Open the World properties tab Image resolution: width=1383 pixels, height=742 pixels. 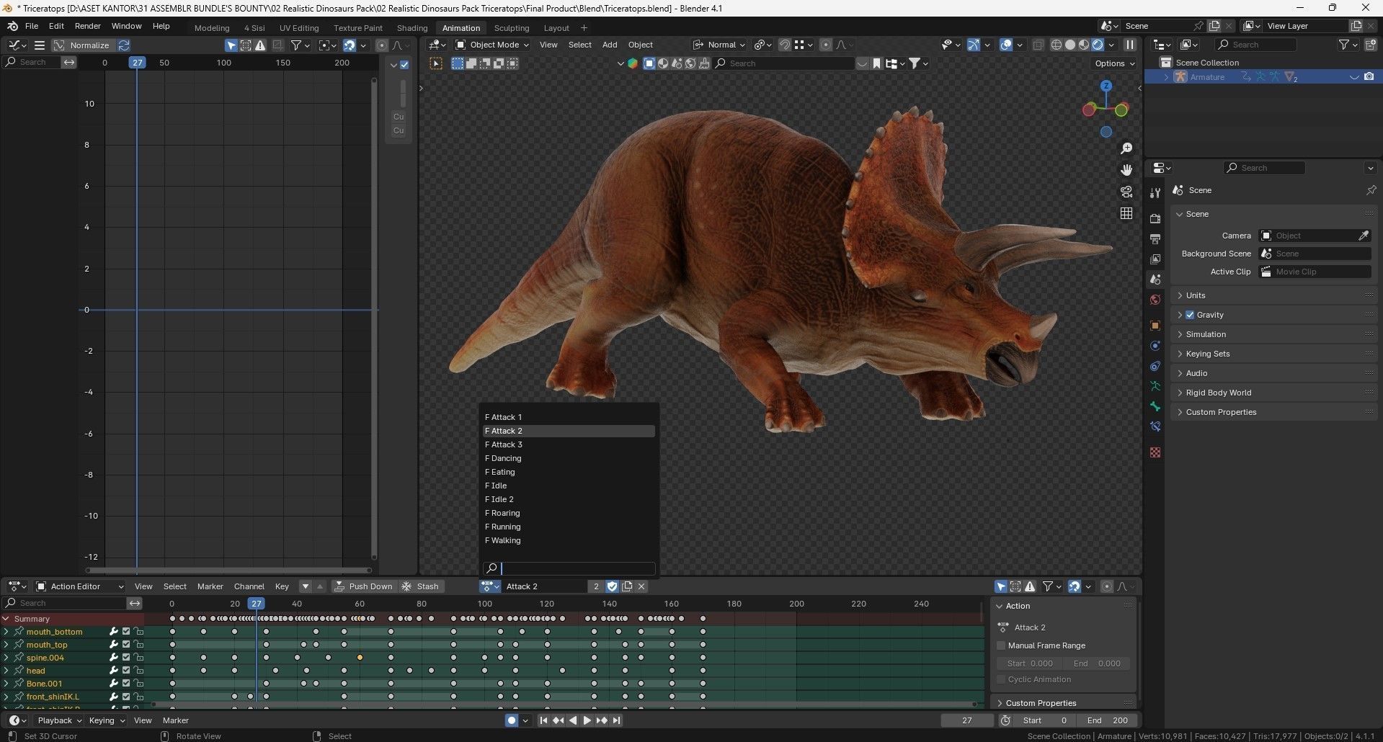pyautogui.click(x=1155, y=300)
